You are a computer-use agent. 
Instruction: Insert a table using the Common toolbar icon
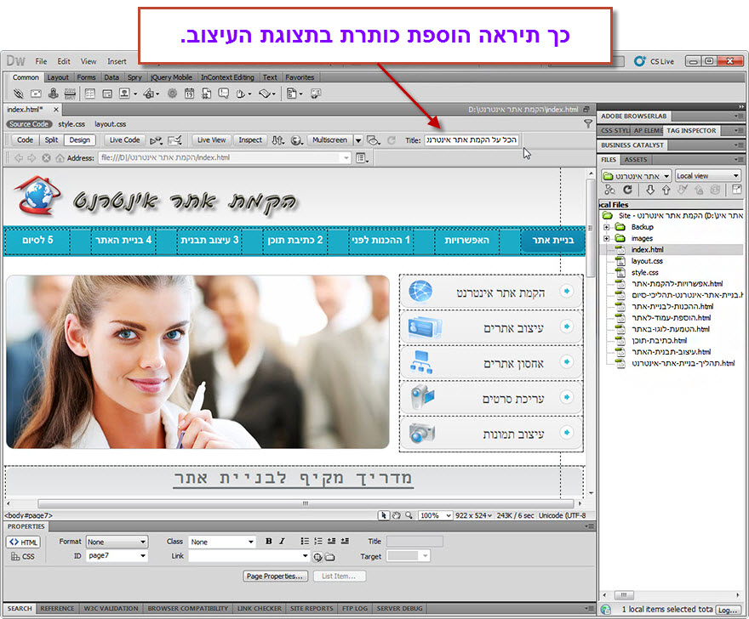90,94
